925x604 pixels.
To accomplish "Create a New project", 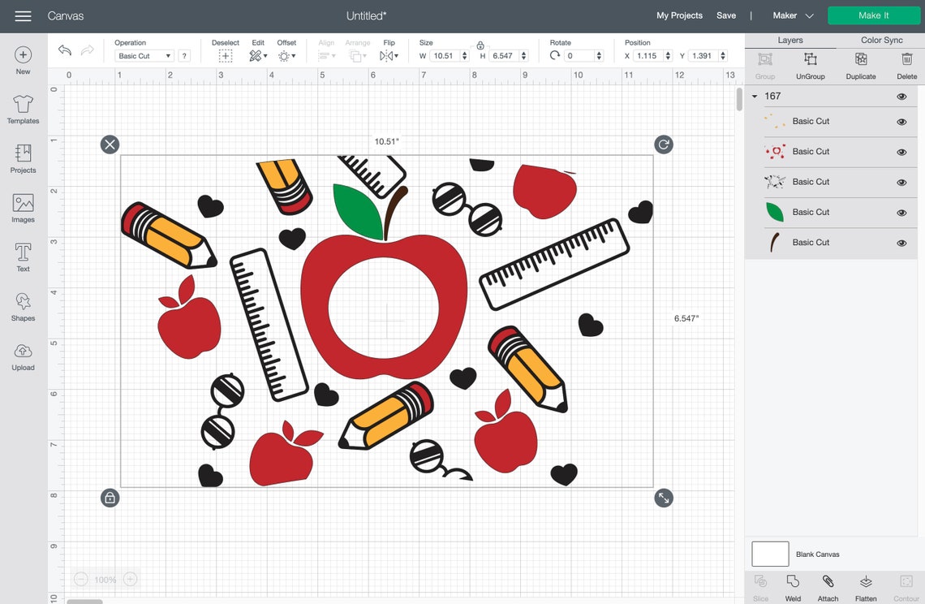I will point(23,60).
